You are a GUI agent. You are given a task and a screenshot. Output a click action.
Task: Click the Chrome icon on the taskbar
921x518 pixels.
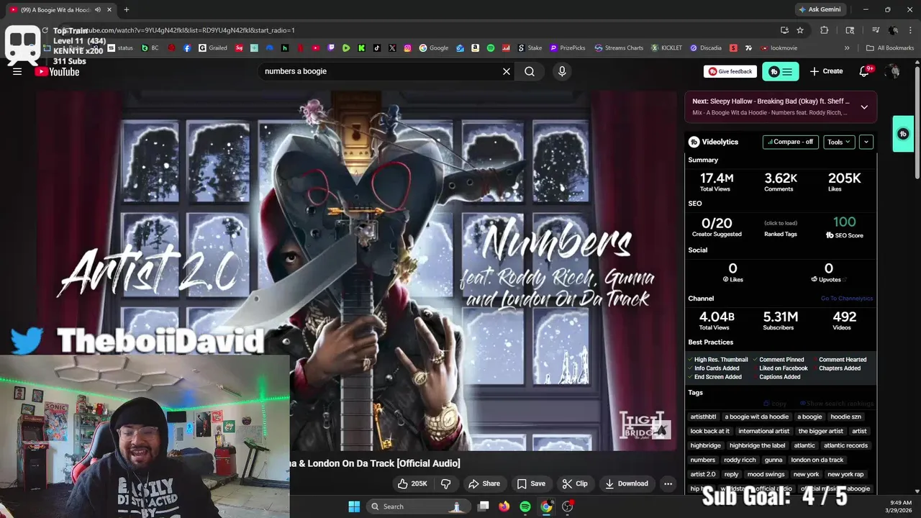547,506
